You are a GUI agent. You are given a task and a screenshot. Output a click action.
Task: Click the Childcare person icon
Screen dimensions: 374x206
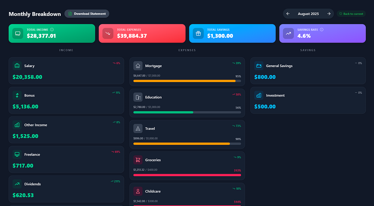pos(138,191)
